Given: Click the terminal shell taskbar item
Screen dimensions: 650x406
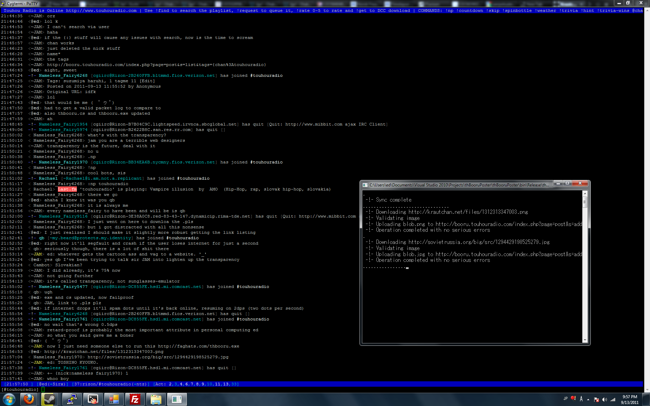Looking at the screenshot, I should (93, 399).
